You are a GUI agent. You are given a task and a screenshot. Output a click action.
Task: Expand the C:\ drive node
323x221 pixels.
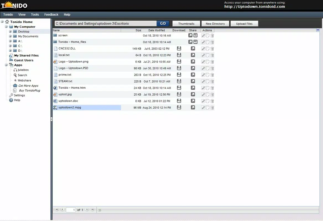point(10,46)
